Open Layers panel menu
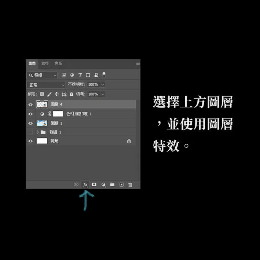Screen dimensions: 260x260 tap(138, 64)
